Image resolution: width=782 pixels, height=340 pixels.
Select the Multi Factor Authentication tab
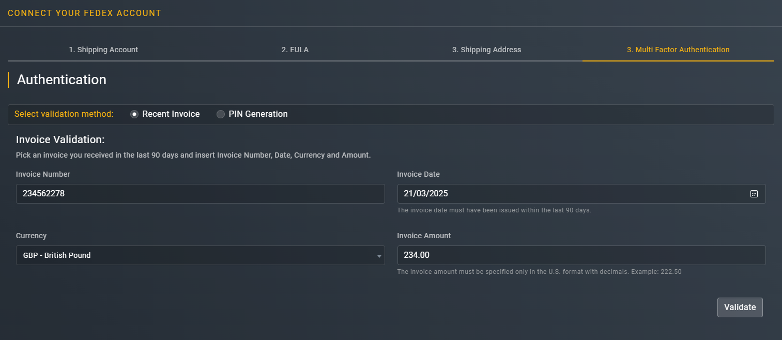click(678, 50)
